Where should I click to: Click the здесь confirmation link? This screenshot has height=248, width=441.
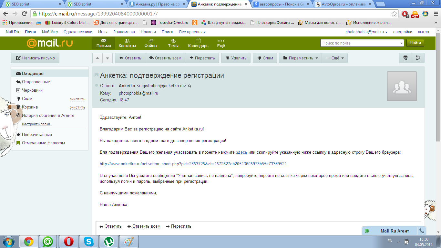241,152
